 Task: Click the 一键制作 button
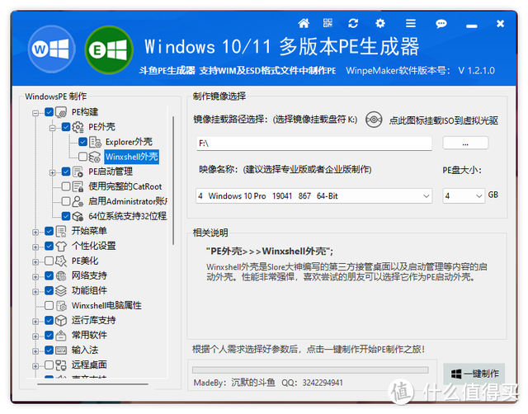click(474, 374)
